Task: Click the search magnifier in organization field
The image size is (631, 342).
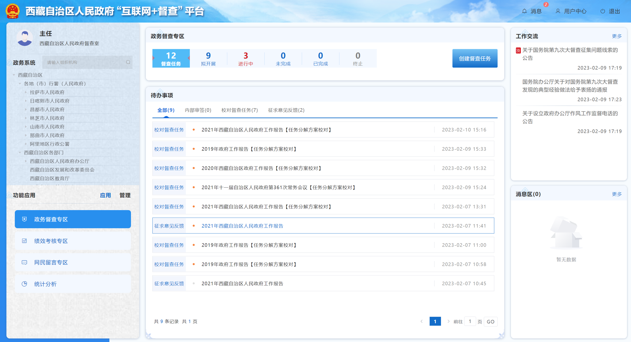Action: pyautogui.click(x=128, y=62)
